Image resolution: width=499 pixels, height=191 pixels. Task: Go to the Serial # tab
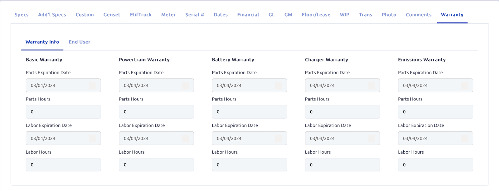click(195, 15)
